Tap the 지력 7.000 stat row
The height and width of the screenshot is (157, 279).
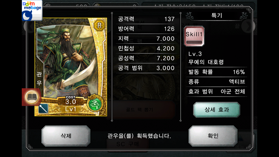coord(146,38)
